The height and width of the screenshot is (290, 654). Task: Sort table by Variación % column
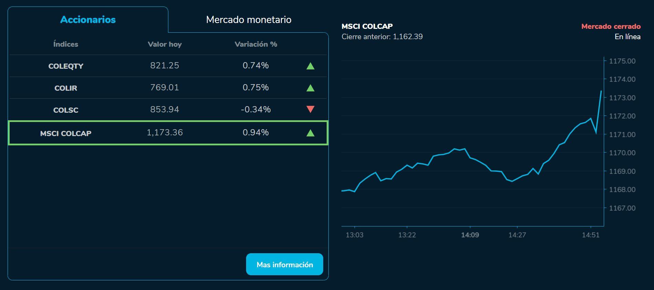[x=255, y=44]
